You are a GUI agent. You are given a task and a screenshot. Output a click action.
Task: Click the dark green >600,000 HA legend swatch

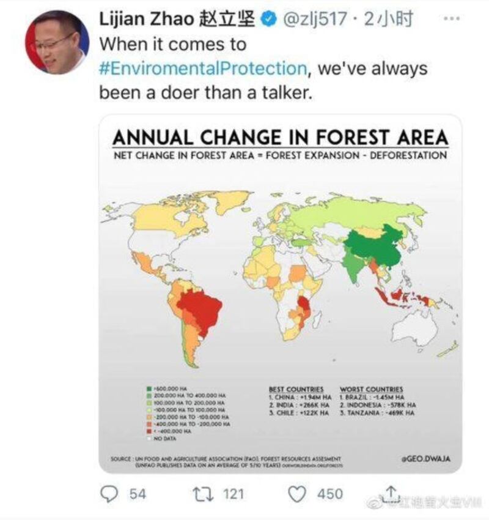point(149,388)
